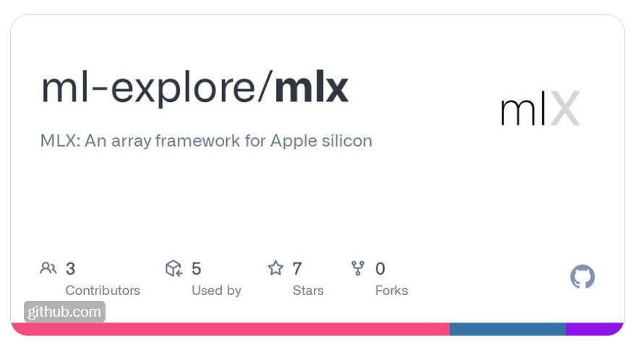
Task: Open the ml-explore/mlx repository title
Action: click(194, 87)
